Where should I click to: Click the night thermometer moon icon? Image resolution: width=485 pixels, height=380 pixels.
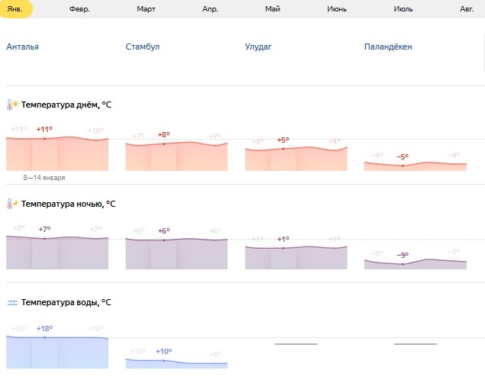coord(12,204)
